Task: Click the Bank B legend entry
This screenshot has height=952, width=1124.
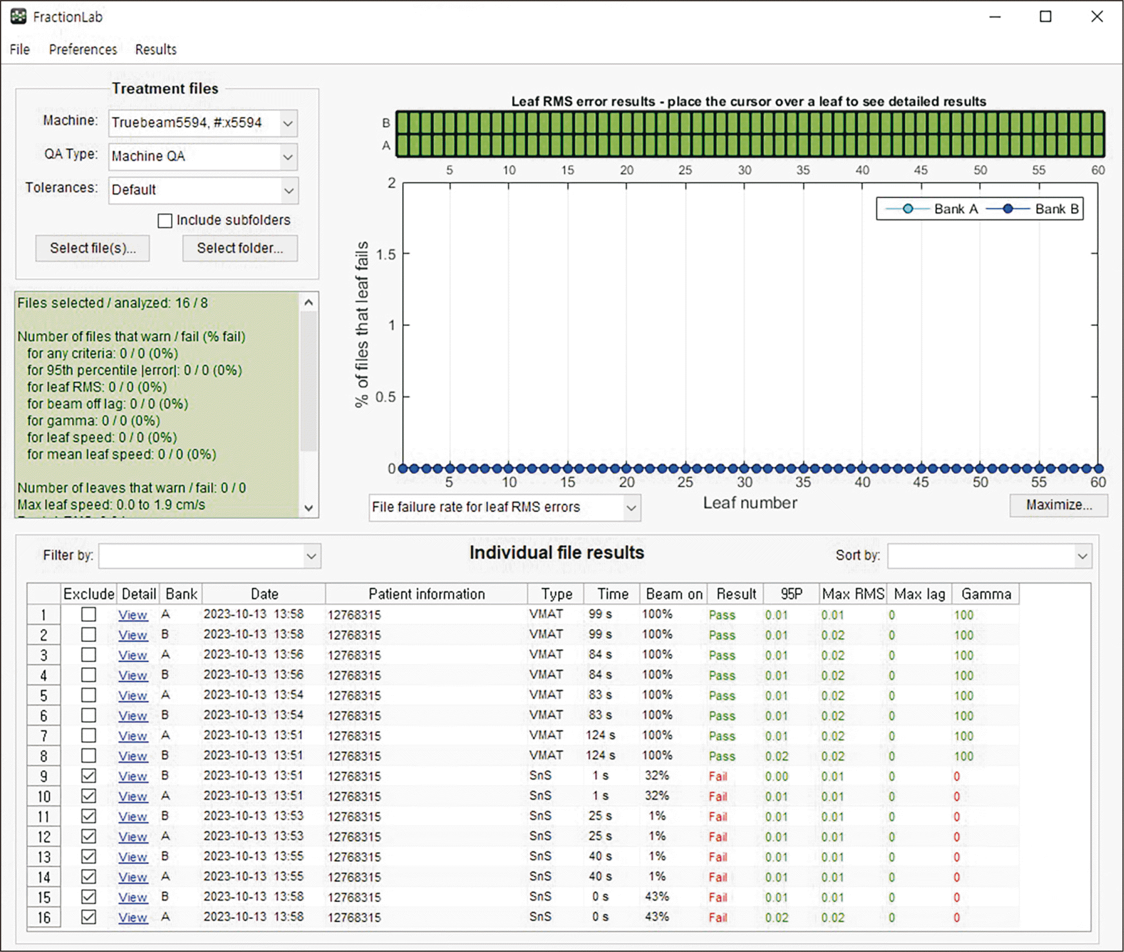Action: click(x=1032, y=209)
